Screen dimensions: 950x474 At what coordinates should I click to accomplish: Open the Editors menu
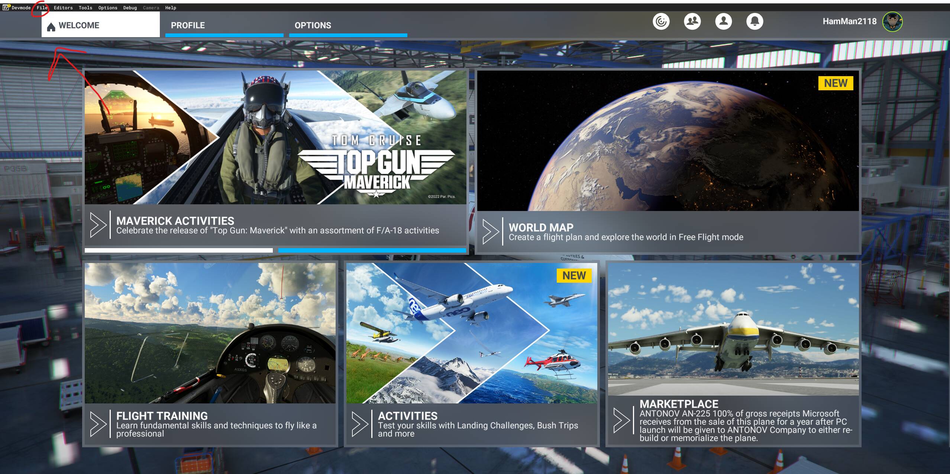pos(63,8)
